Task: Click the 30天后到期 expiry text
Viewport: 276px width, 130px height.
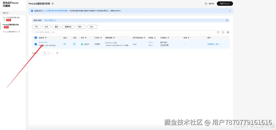Action: point(164,45)
